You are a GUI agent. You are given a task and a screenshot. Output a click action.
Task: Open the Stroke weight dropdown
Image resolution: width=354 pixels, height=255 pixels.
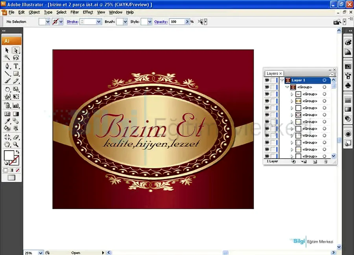pos(98,22)
